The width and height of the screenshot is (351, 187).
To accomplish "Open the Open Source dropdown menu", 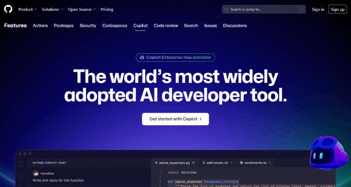I will coord(82,9).
